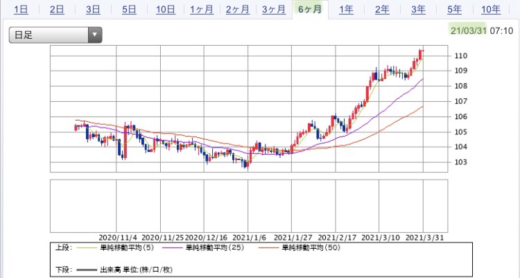Click the active 6ヶ月 tab
The image size is (520, 278).
[x=309, y=9]
